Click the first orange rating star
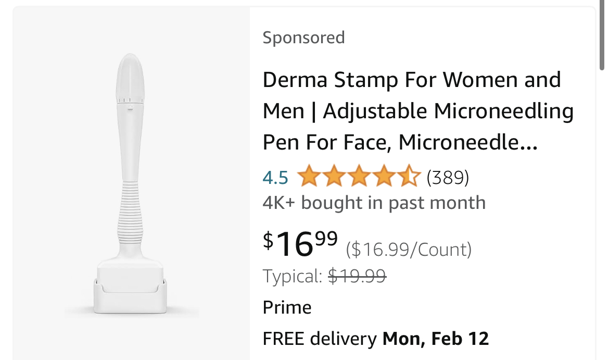 (x=309, y=177)
